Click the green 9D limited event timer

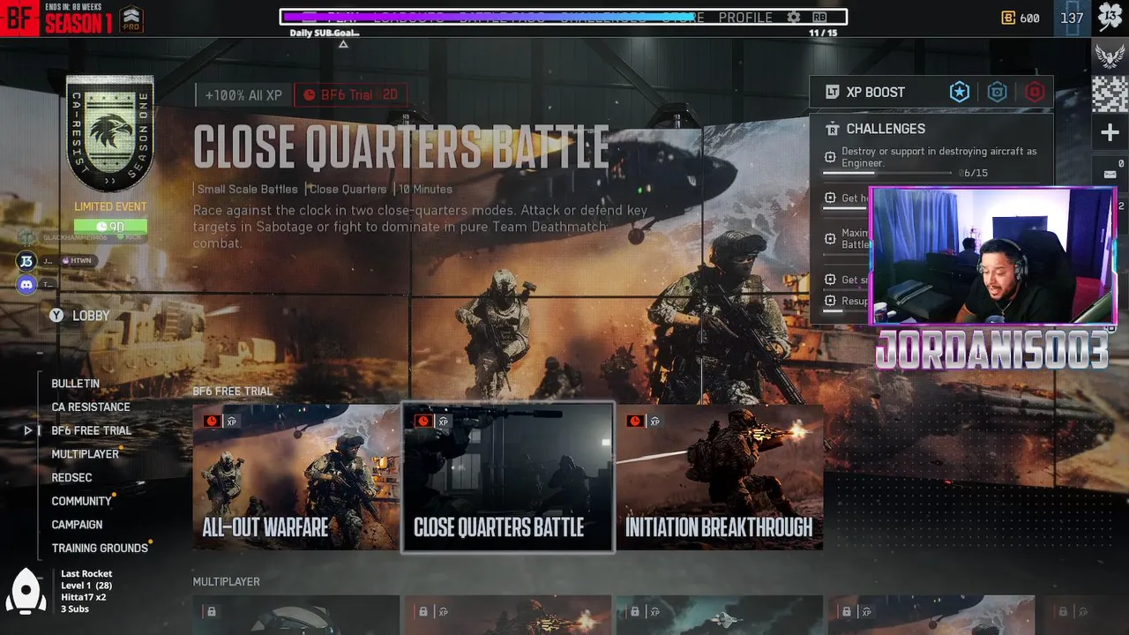click(x=110, y=227)
